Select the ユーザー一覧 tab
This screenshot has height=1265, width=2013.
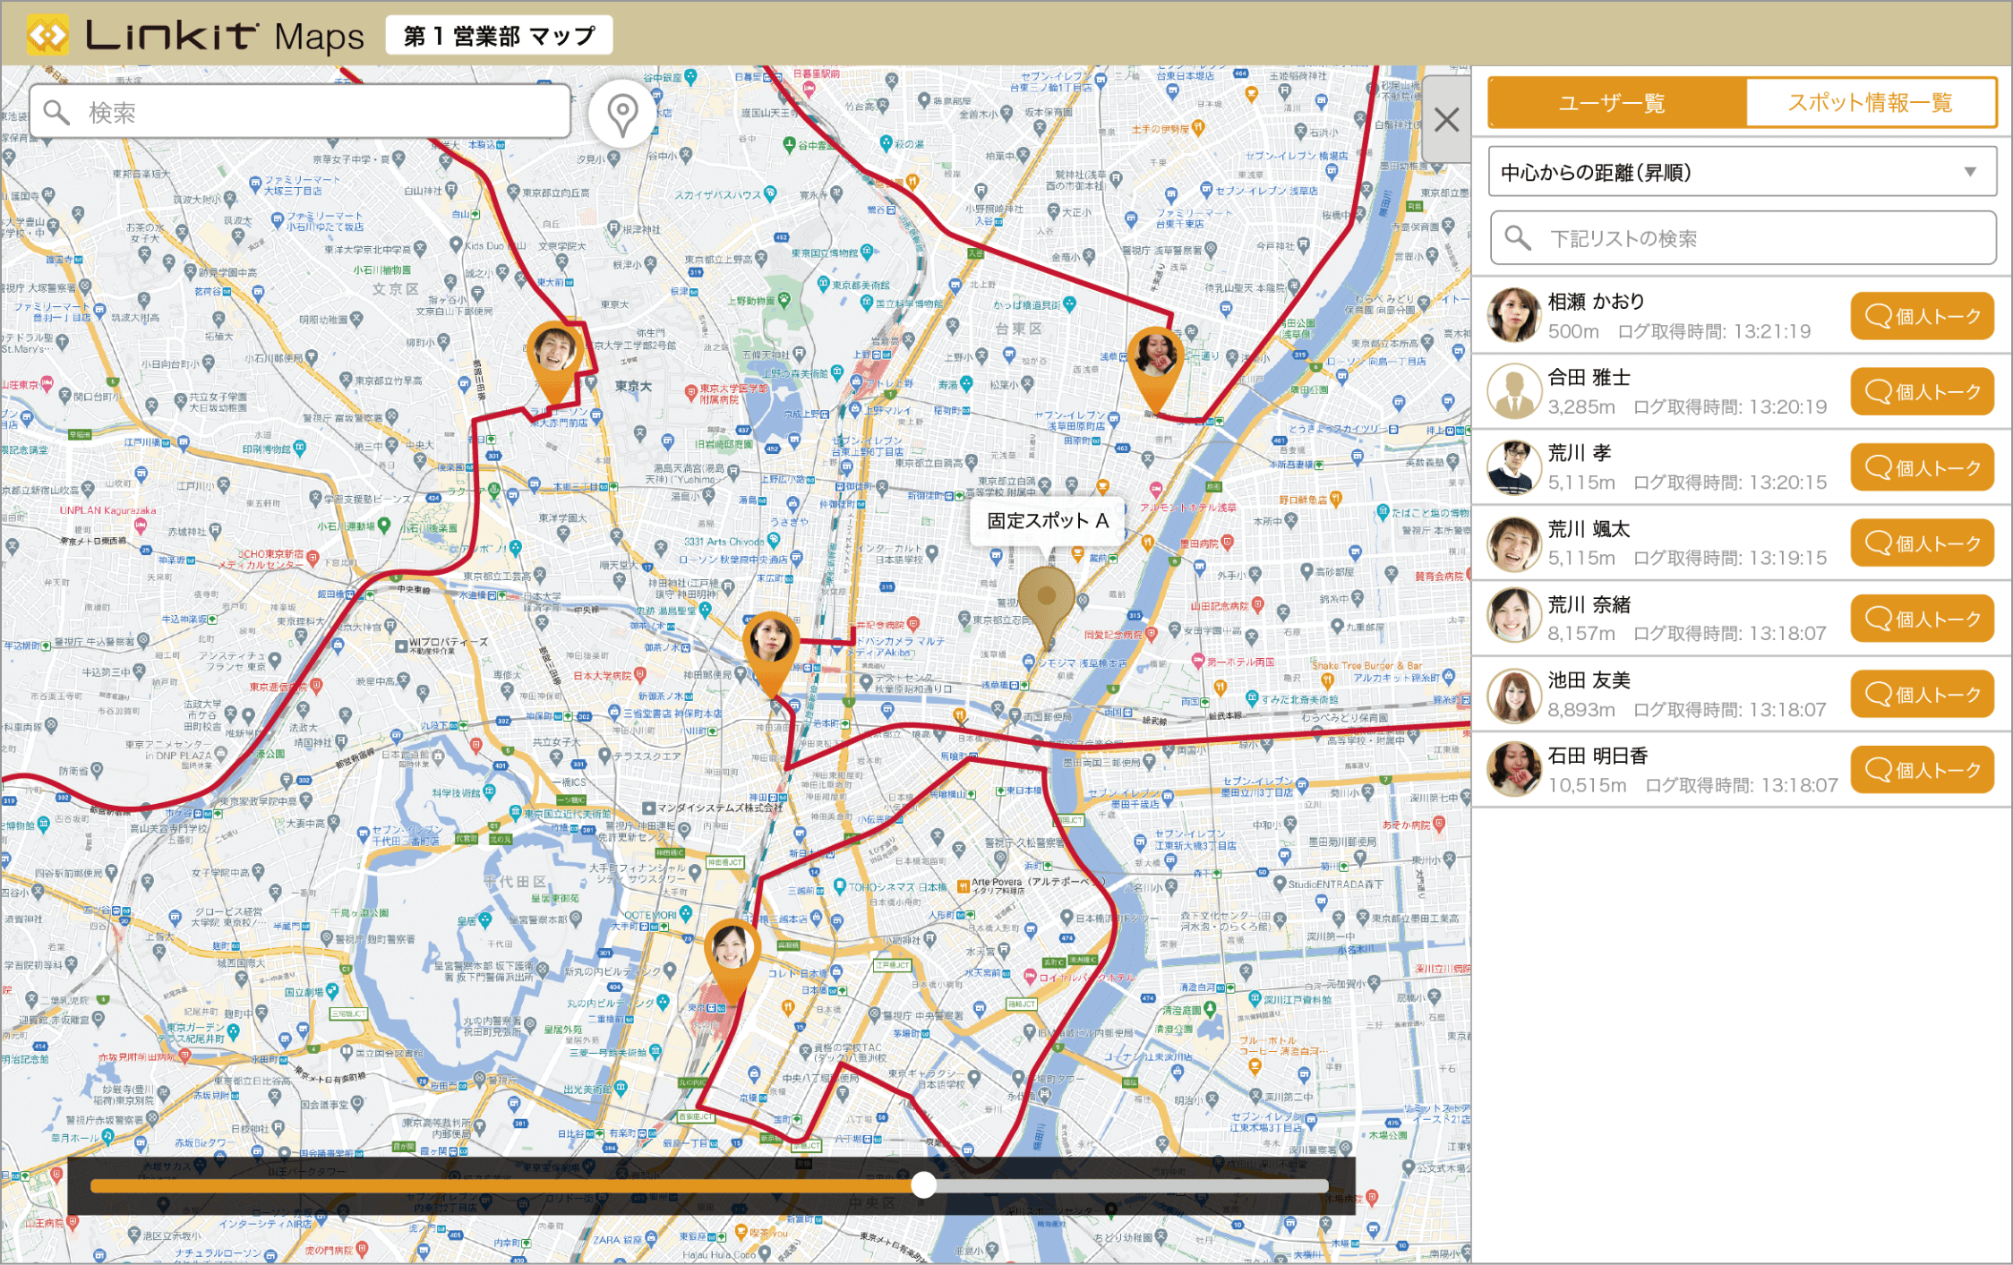point(1616,103)
